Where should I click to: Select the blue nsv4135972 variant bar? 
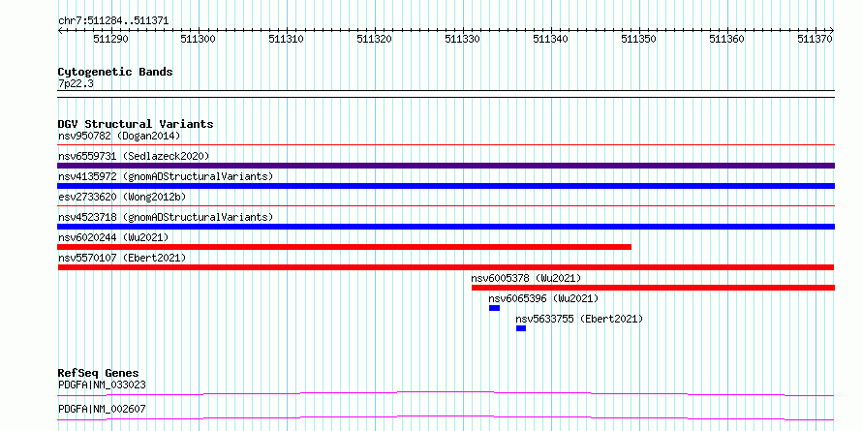point(446,186)
